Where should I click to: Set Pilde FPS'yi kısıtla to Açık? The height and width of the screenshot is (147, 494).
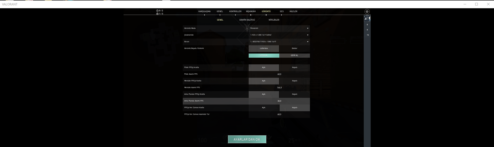tap(264, 67)
